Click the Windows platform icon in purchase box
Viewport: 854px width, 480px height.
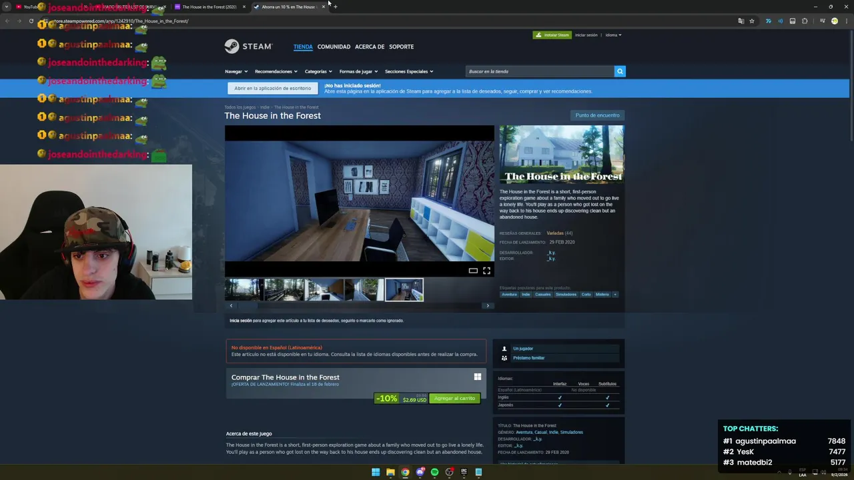(x=478, y=377)
